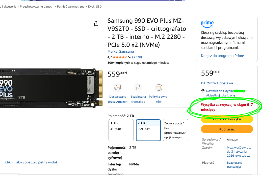Viewport: 262px width, 175px height.
Task: Click the return policy box icon
Action: click(x=159, y=88)
